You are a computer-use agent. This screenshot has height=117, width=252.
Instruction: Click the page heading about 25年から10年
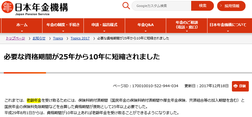click(x=82, y=56)
